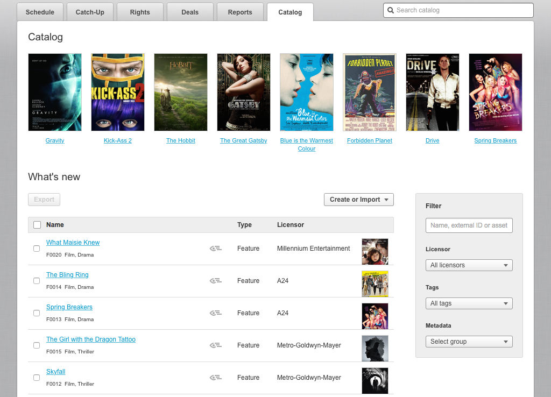This screenshot has width=551, height=397.
Task: Click the eye icon in Skyfall row
Action: pos(215,378)
